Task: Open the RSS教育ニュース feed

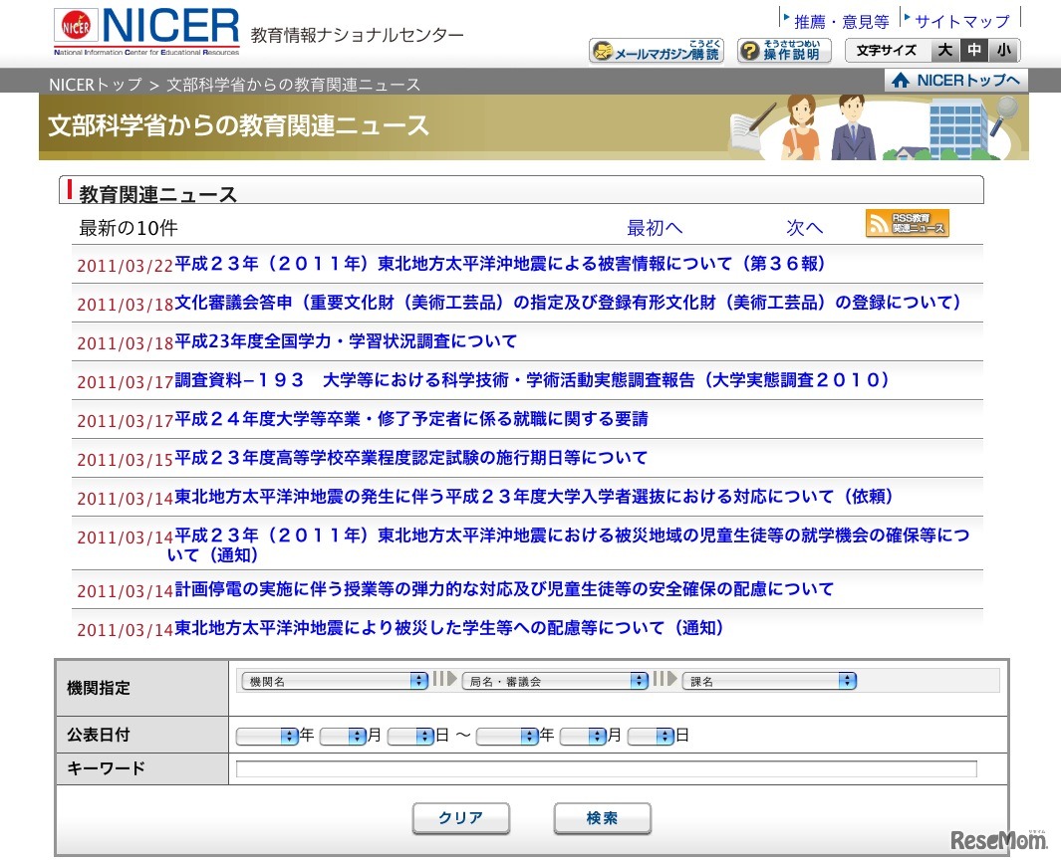Action: tap(907, 224)
